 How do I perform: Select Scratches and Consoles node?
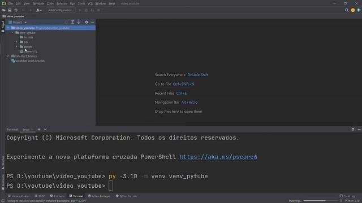point(28,61)
